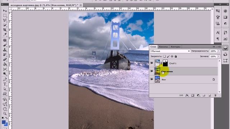Image resolution: width=230 pixels, height=129 pixels.
Task: Link layers button in Layers panel
Action: click(x=181, y=95)
